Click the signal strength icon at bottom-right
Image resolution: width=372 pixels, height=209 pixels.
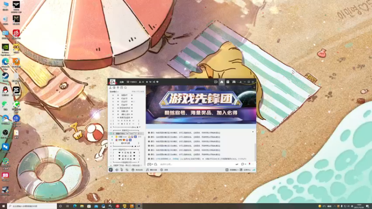[254, 170]
